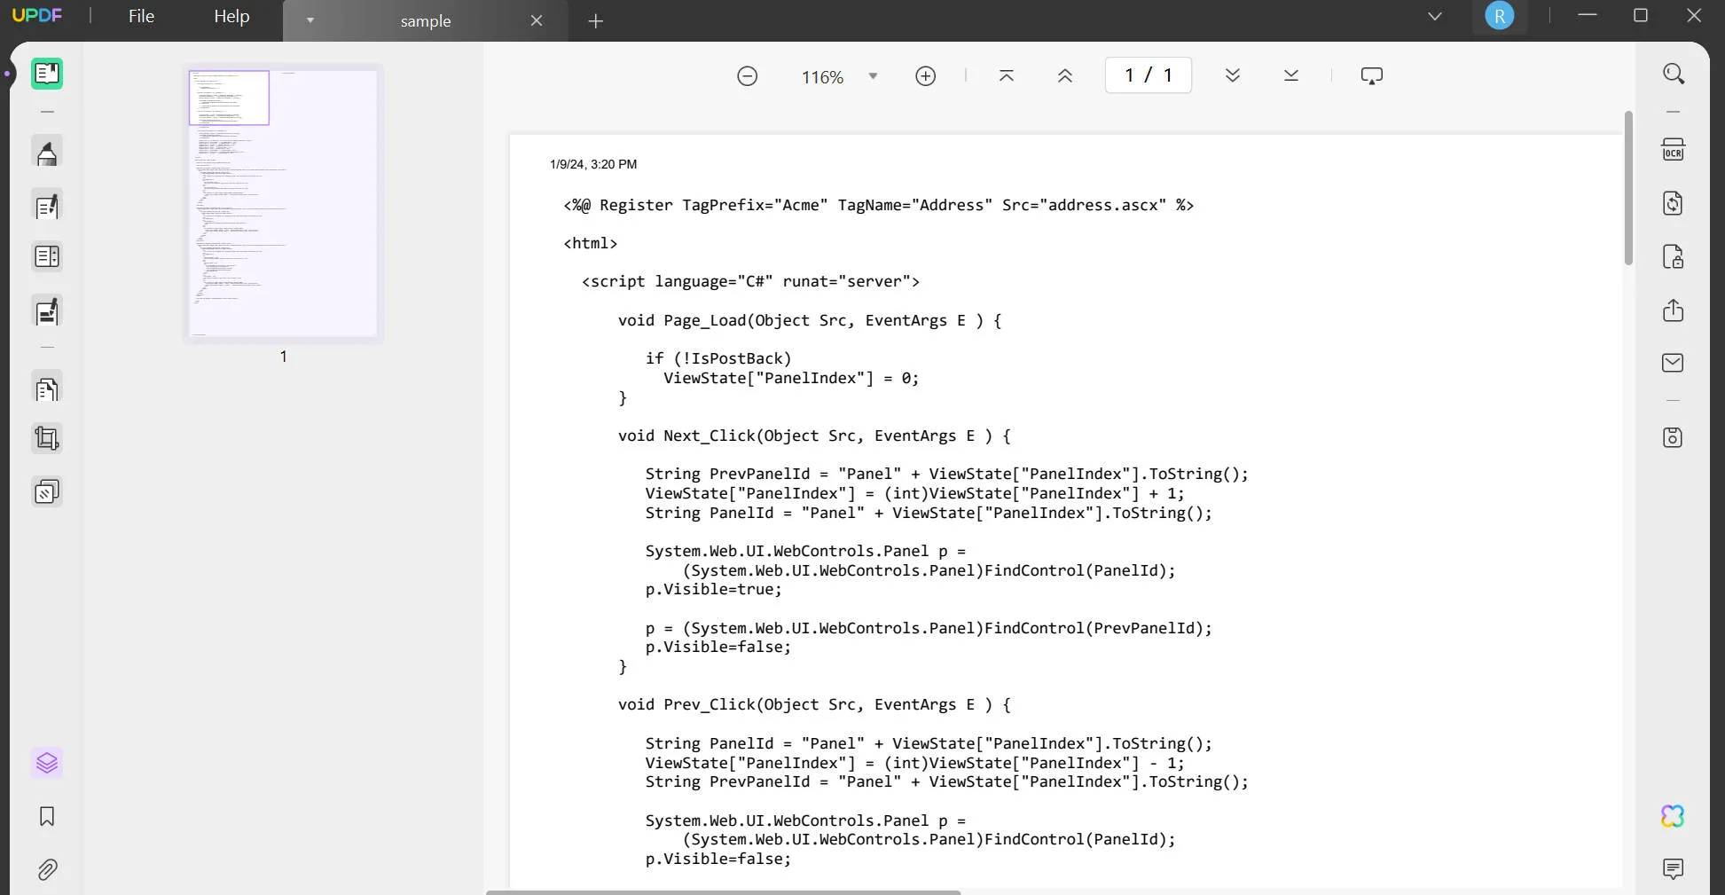Screen dimensions: 1725x895
Task: Expand the zoom level dropdown arrow
Action: 873,76
